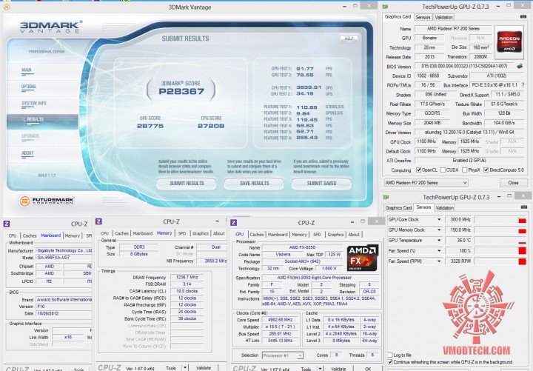Click the 3DMark score P28367
This screenshot has width=533, height=371.
[x=181, y=91]
